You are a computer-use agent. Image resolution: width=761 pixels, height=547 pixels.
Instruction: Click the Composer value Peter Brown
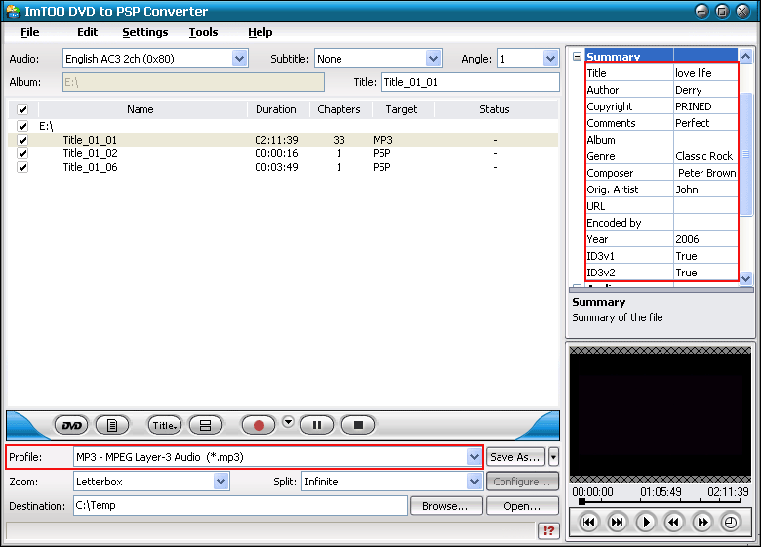[x=707, y=173]
